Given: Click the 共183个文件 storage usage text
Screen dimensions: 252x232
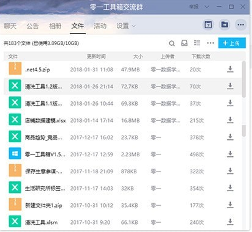Looking at the screenshot, I should point(41,43).
